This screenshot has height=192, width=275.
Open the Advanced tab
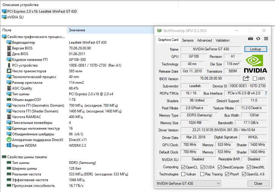pos(205,40)
